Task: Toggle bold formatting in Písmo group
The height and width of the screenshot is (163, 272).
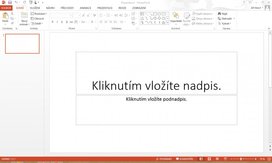Action: 52,21
